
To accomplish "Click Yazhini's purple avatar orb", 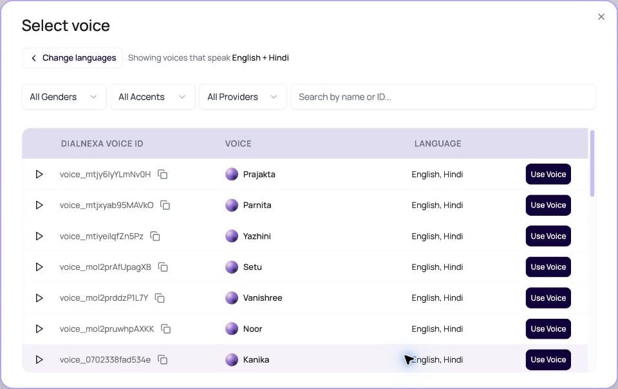I will (232, 236).
